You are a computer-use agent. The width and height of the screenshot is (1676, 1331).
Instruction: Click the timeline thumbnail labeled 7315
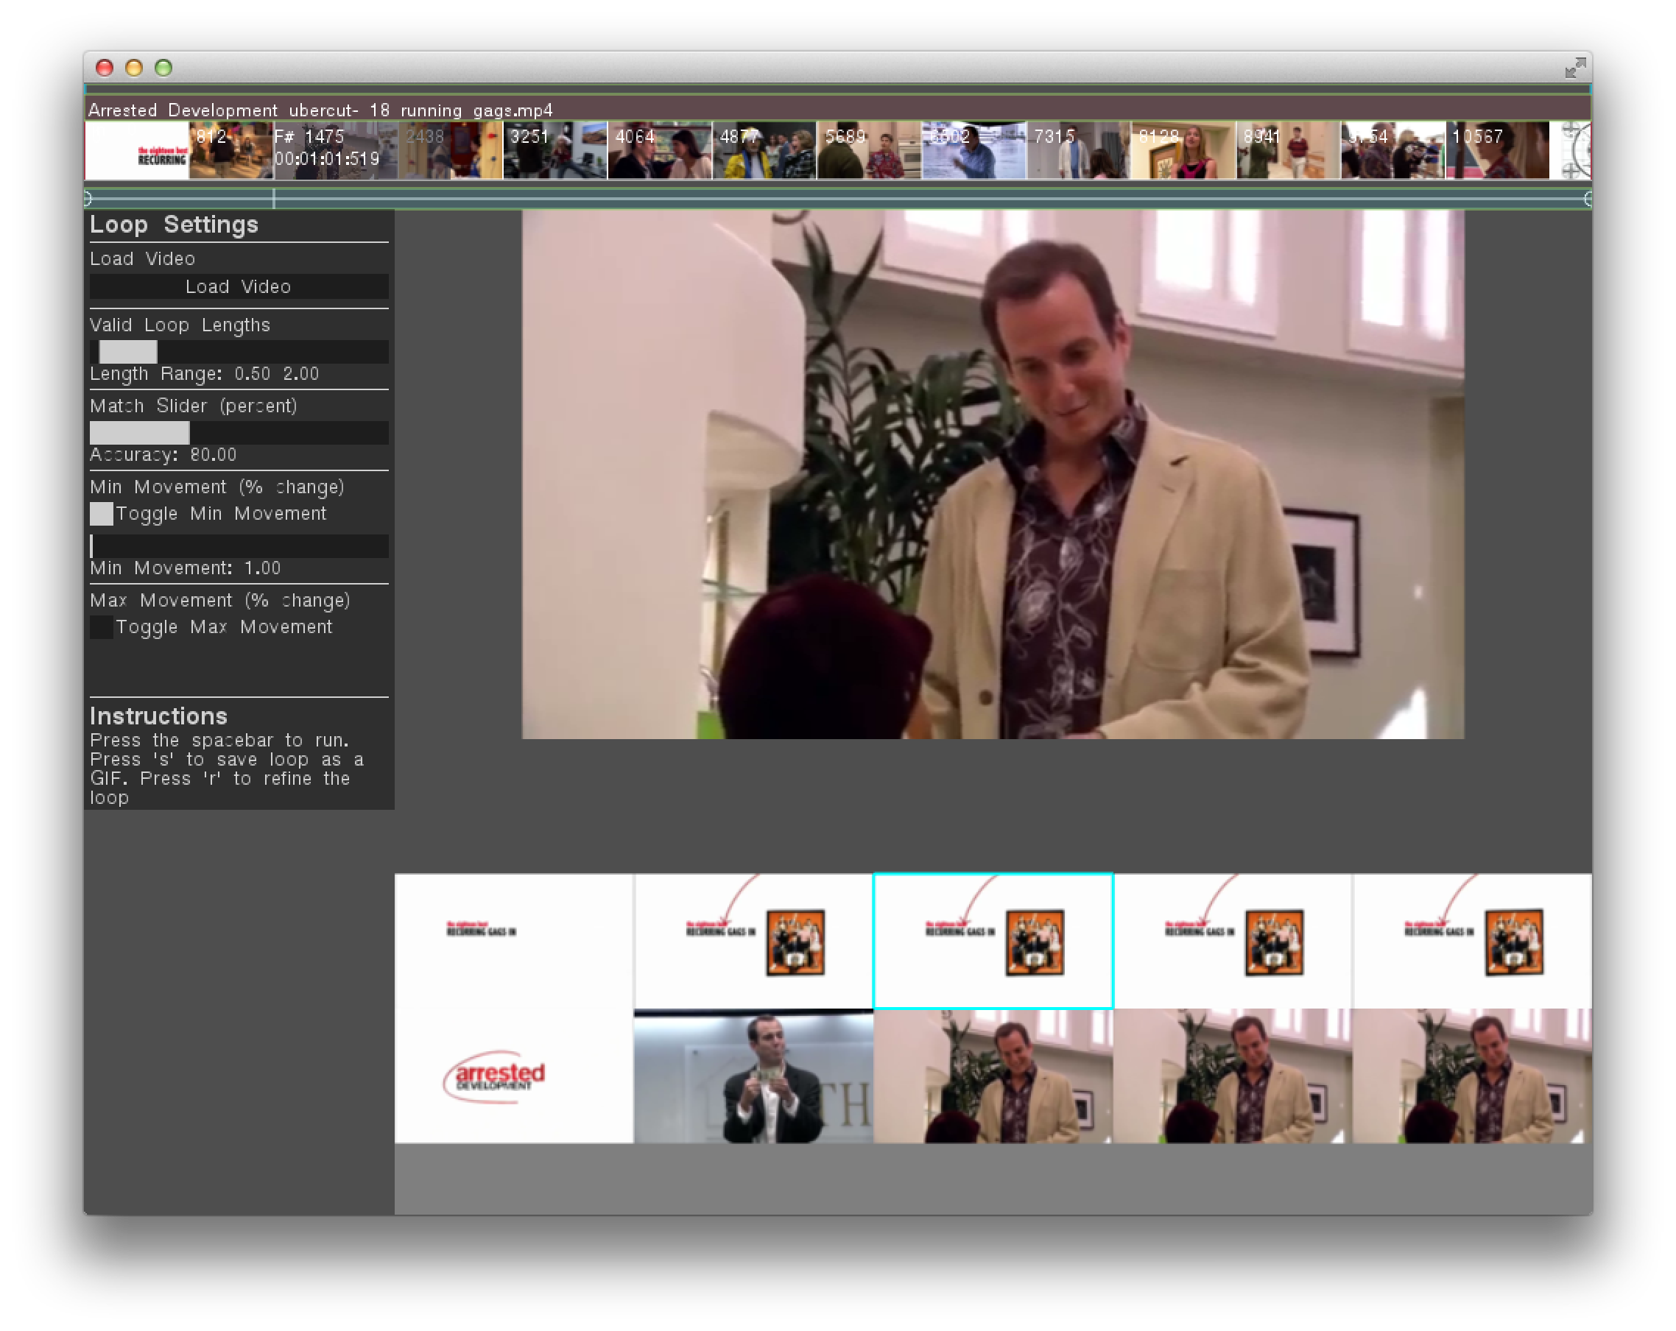(1078, 151)
